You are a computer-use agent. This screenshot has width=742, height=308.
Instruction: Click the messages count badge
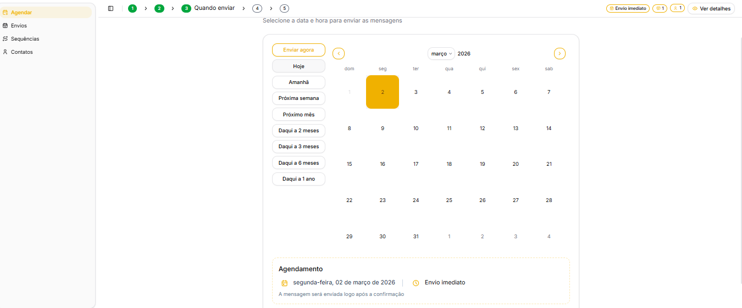point(660,9)
